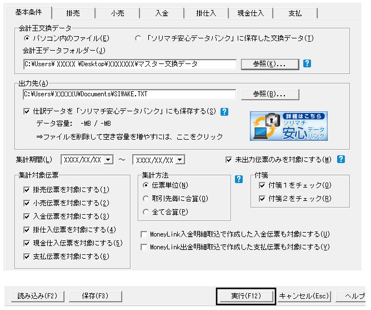The image size is (371, 310).
Task: Click the 読み込み(F2) button
Action: pyautogui.click(x=37, y=296)
